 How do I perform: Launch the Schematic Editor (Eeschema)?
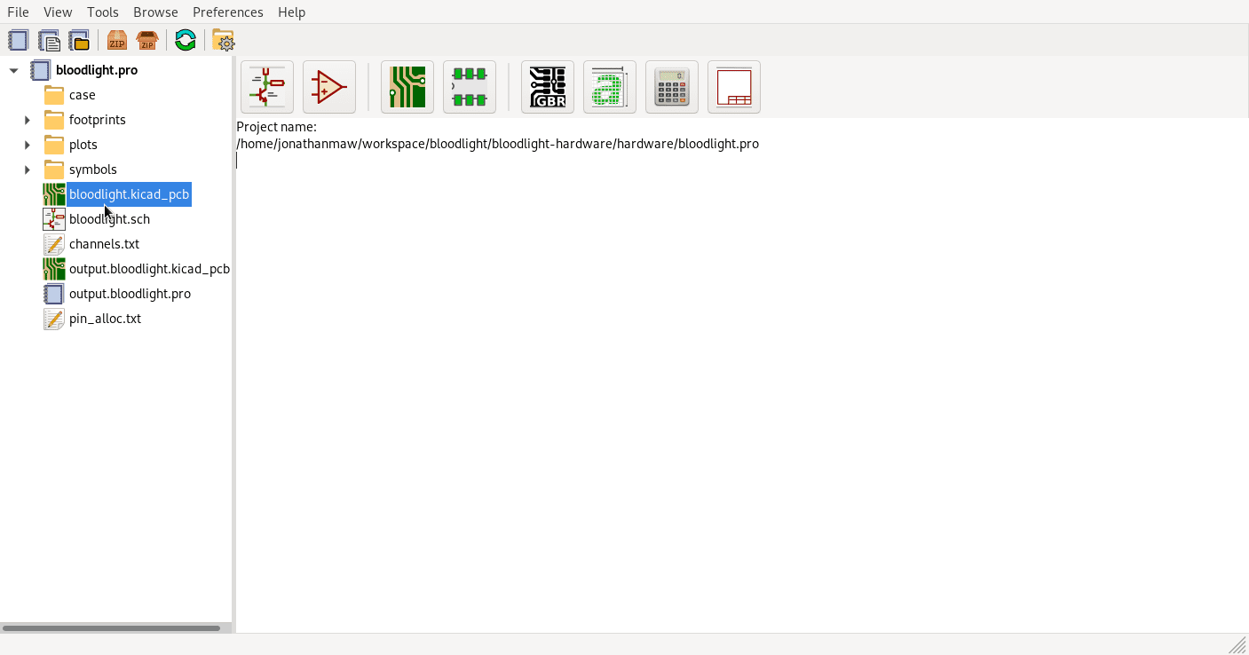point(267,87)
